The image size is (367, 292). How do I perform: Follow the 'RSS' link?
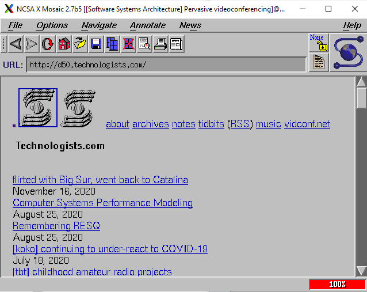coord(240,124)
